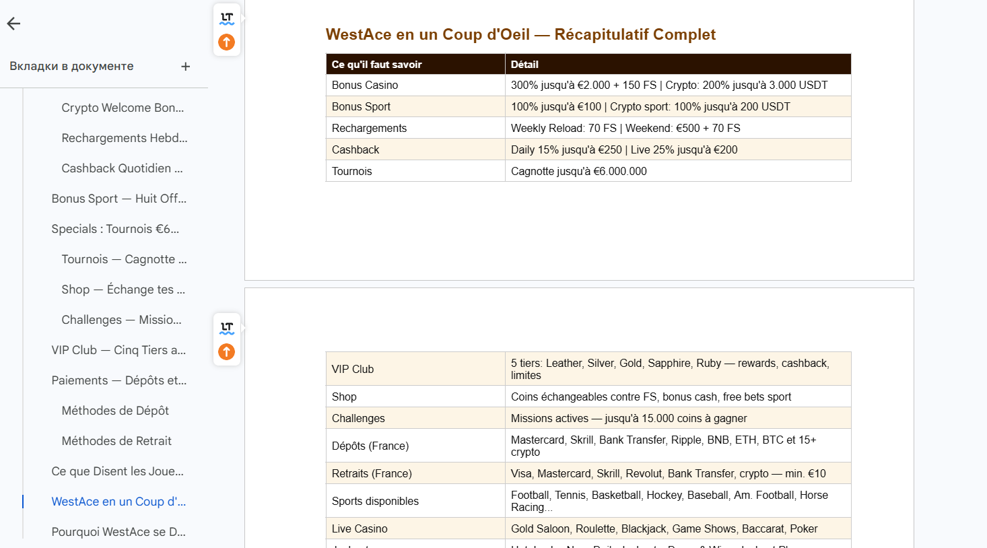987x548 pixels.
Task: Add a new document tab with plus icon
Action: pyautogui.click(x=186, y=67)
